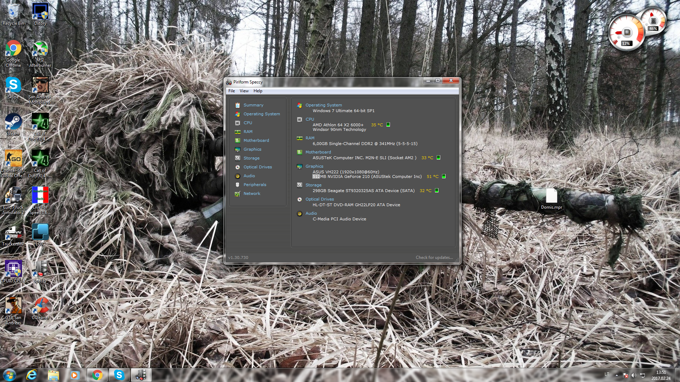This screenshot has height=382, width=680.
Task: Click the version number v1.30.730
Action: click(x=238, y=257)
